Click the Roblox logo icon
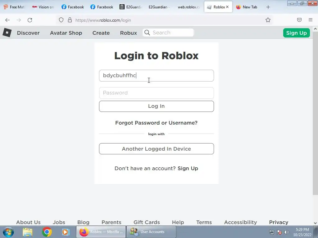The image size is (318, 238). [x=7, y=33]
